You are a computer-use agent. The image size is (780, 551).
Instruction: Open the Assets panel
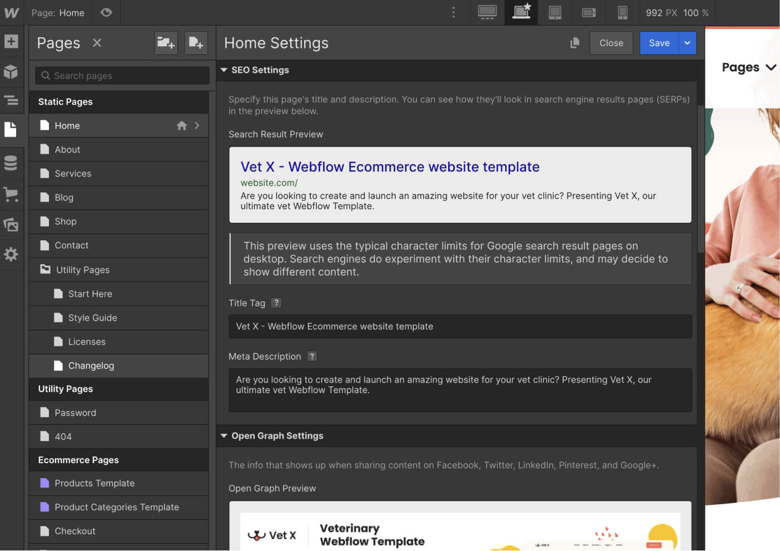click(12, 225)
